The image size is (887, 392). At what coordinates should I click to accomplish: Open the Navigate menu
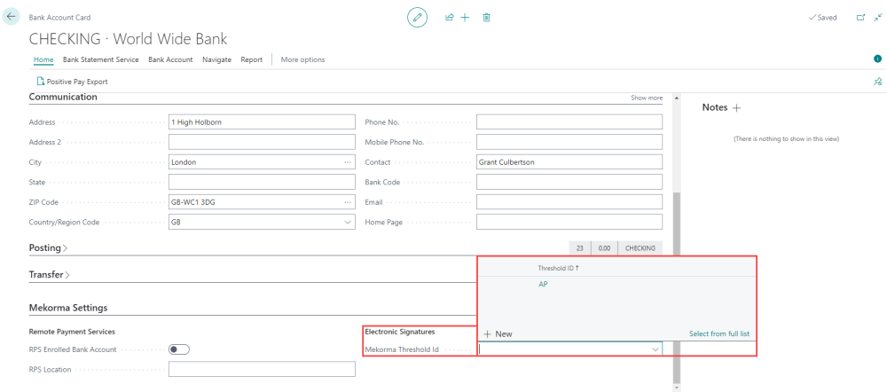click(x=216, y=59)
